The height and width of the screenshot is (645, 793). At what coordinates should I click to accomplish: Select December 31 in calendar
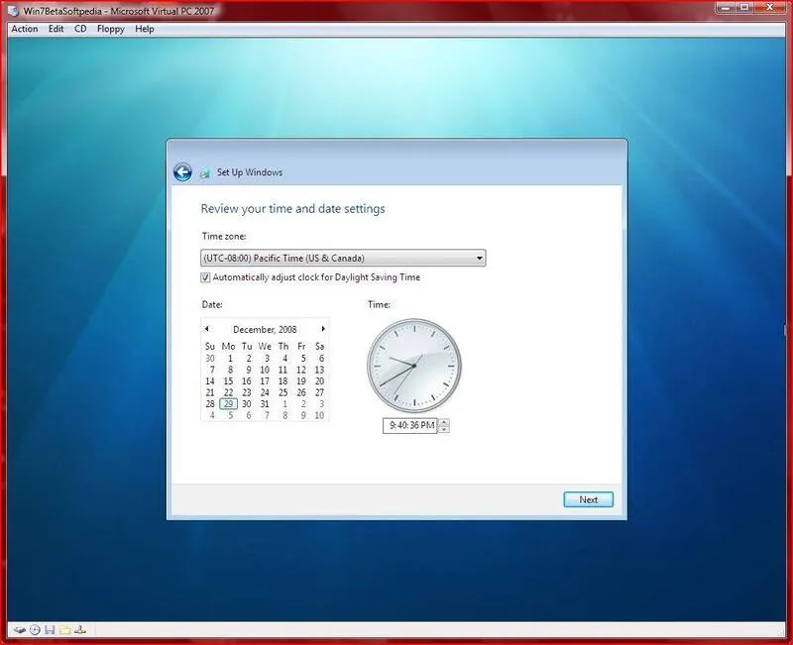[x=265, y=404]
